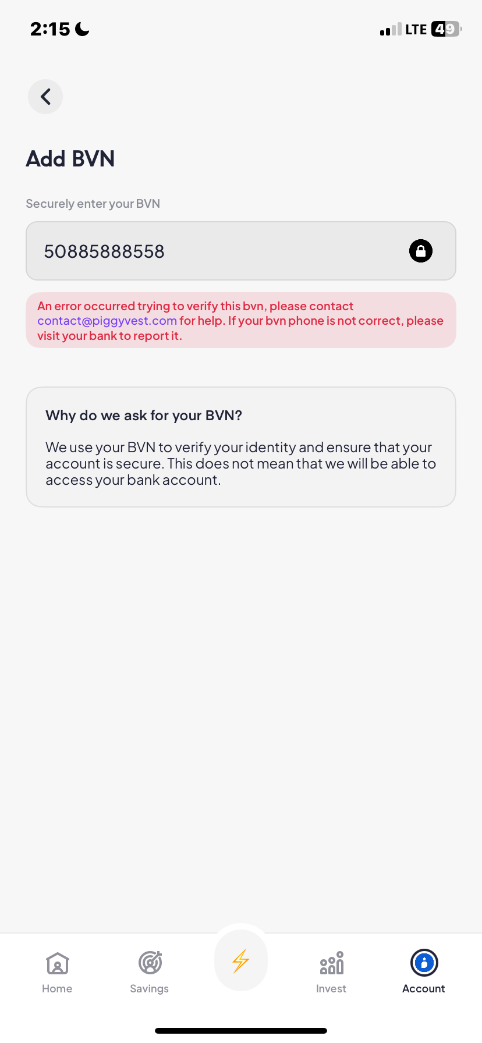482x1043 pixels.
Task: Tap the LTE signal indicator
Action: [x=416, y=29]
